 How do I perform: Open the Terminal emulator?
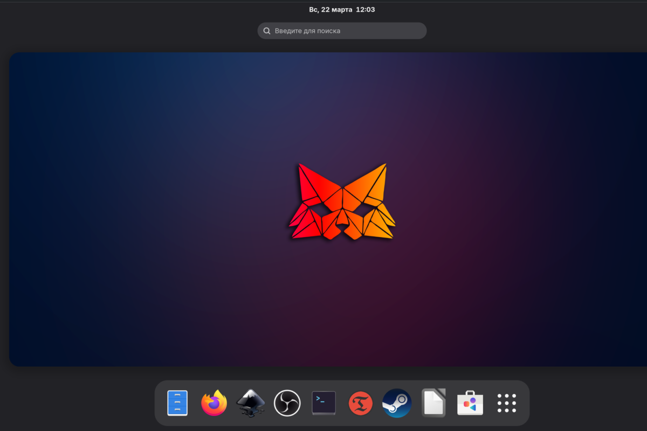tap(323, 402)
